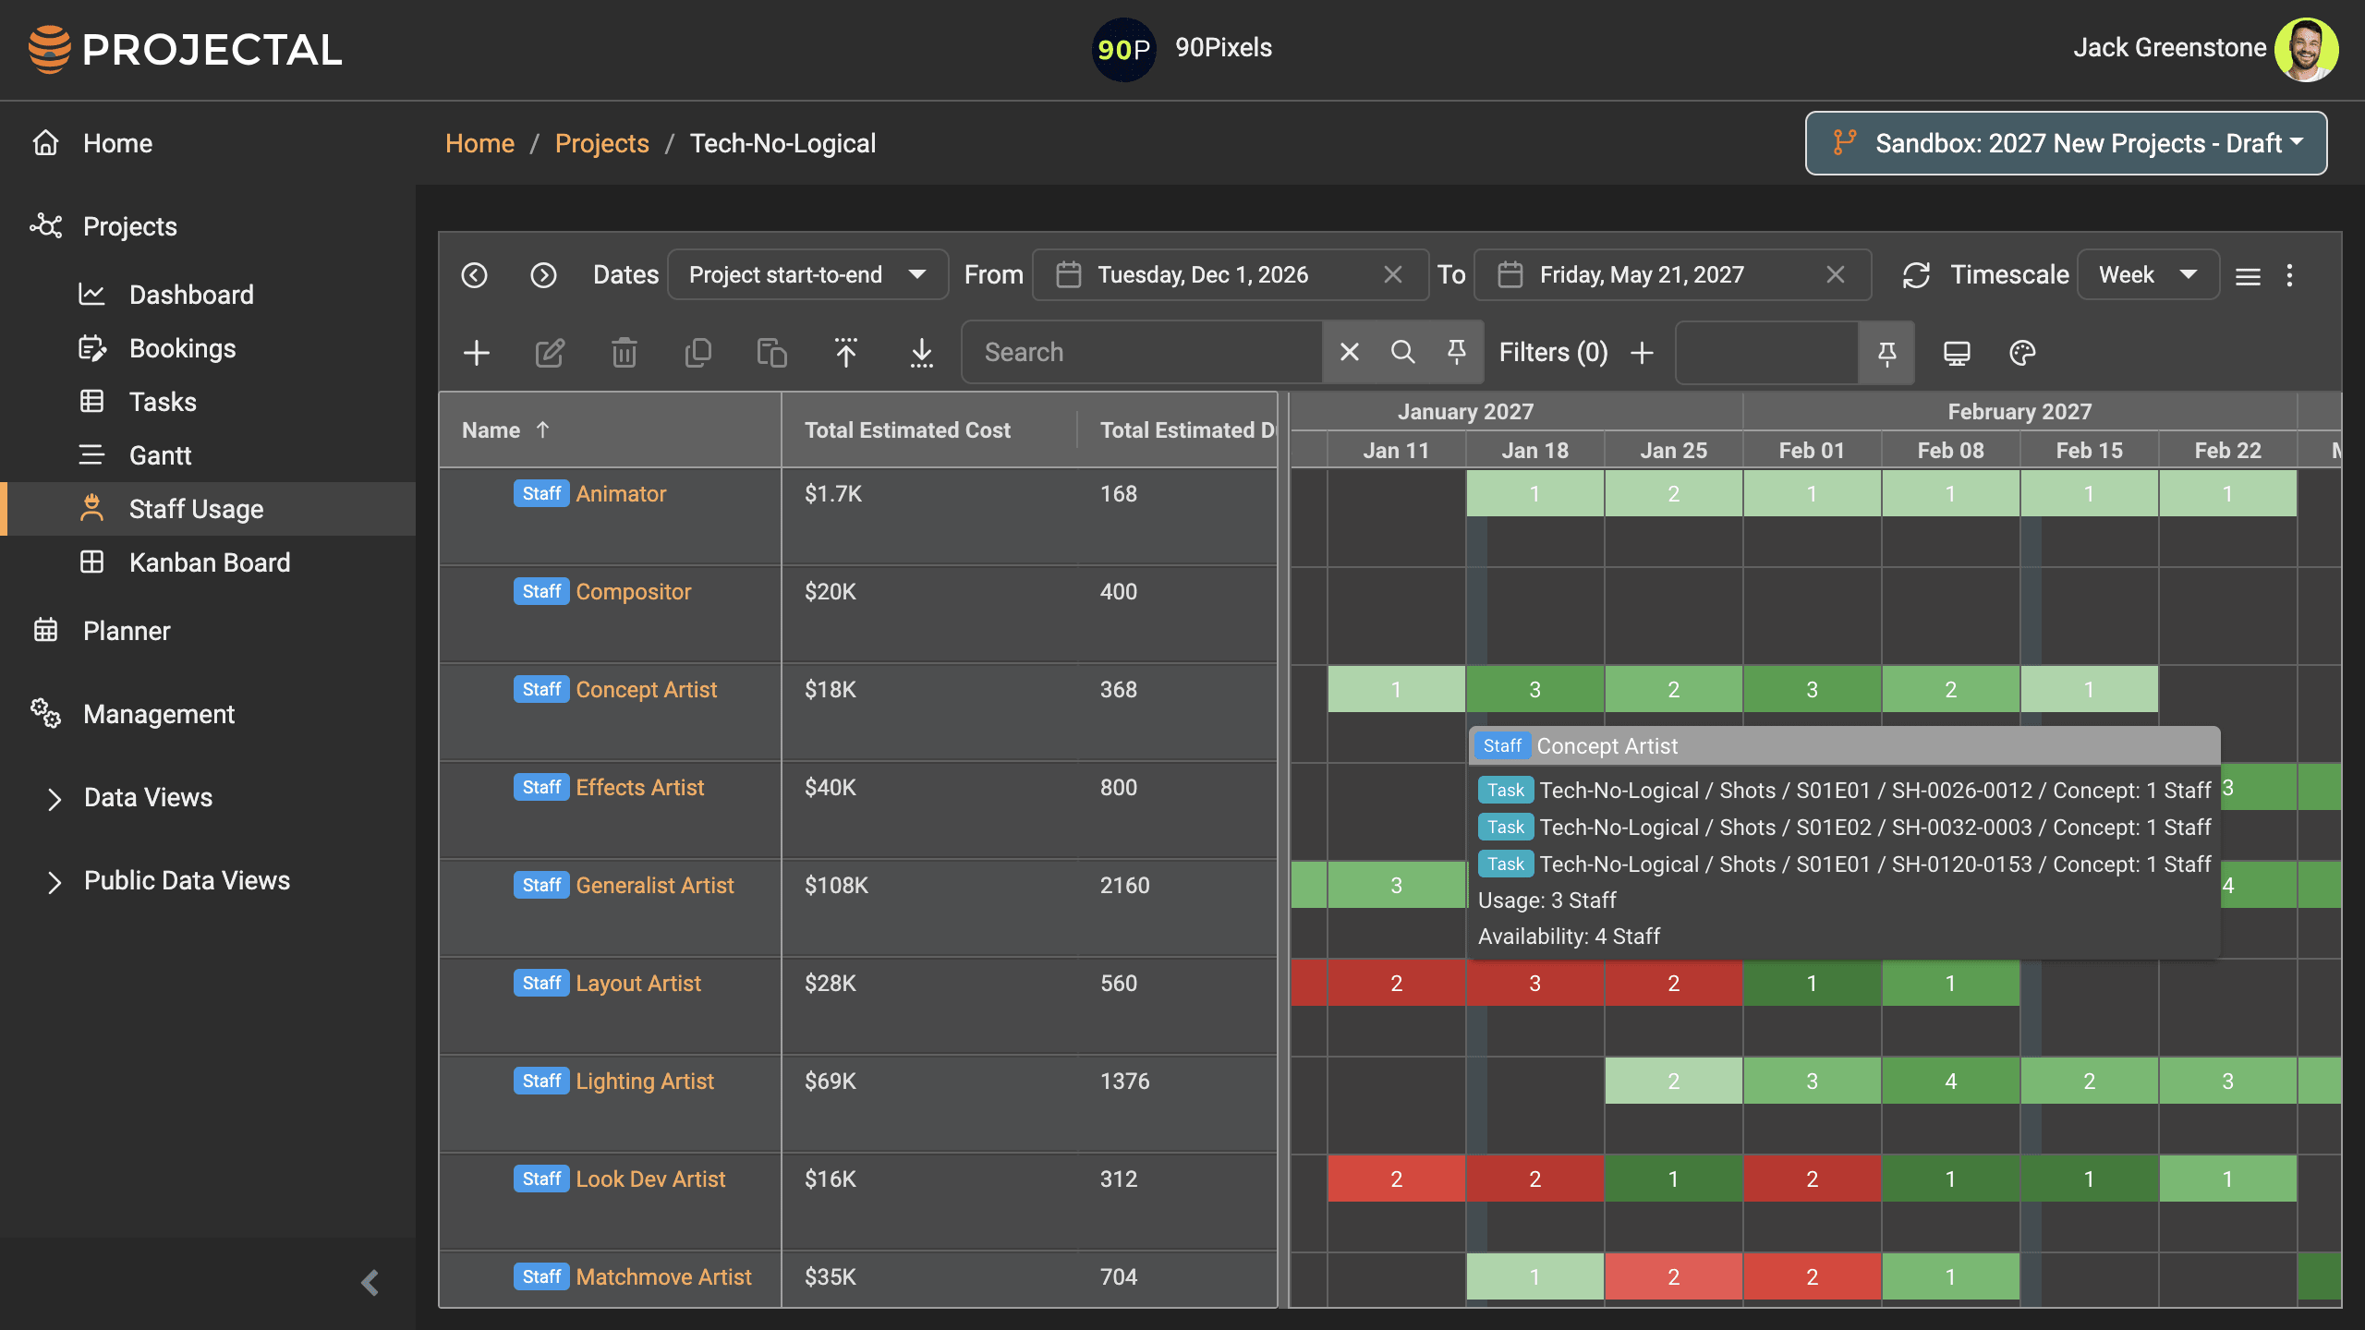Open the Dashboard menu item
2365x1330 pixels.
(191, 295)
